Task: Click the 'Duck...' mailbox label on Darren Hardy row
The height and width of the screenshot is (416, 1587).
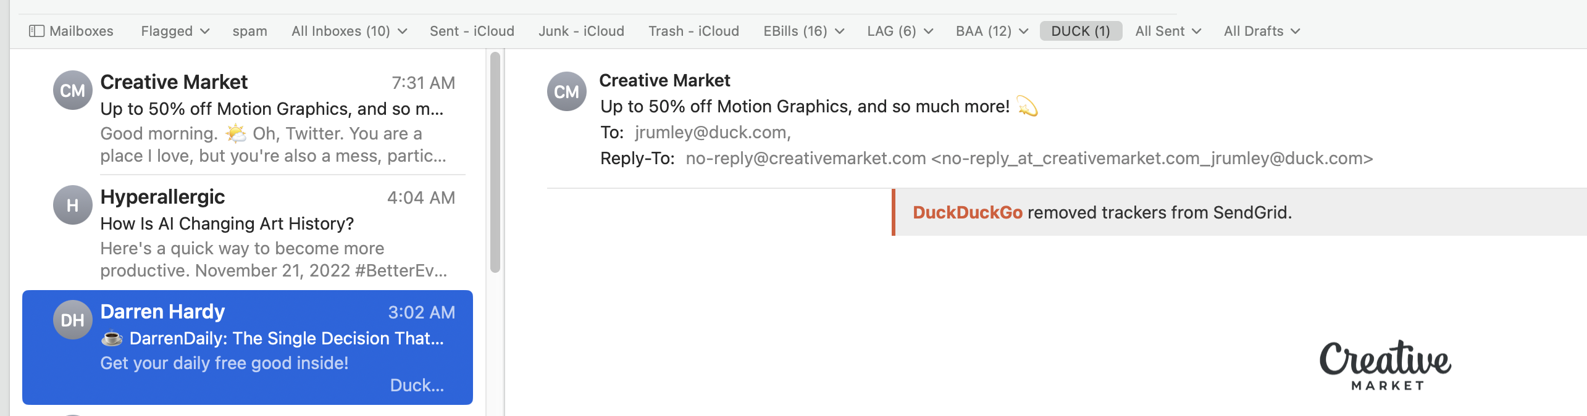Action: 417,385
